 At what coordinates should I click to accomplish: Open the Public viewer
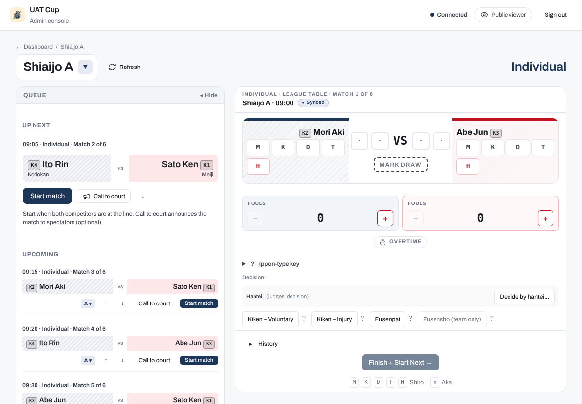click(503, 15)
